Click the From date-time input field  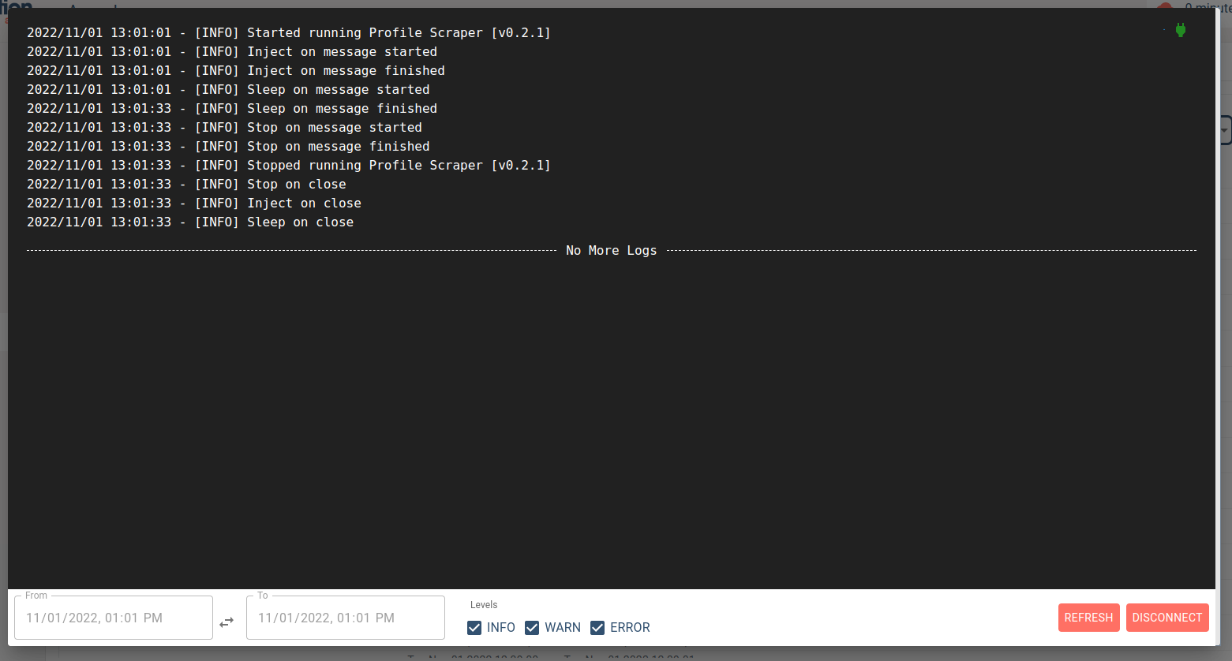point(114,618)
